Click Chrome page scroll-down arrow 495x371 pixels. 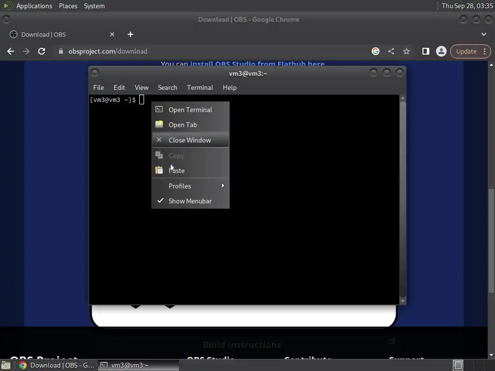point(491,355)
